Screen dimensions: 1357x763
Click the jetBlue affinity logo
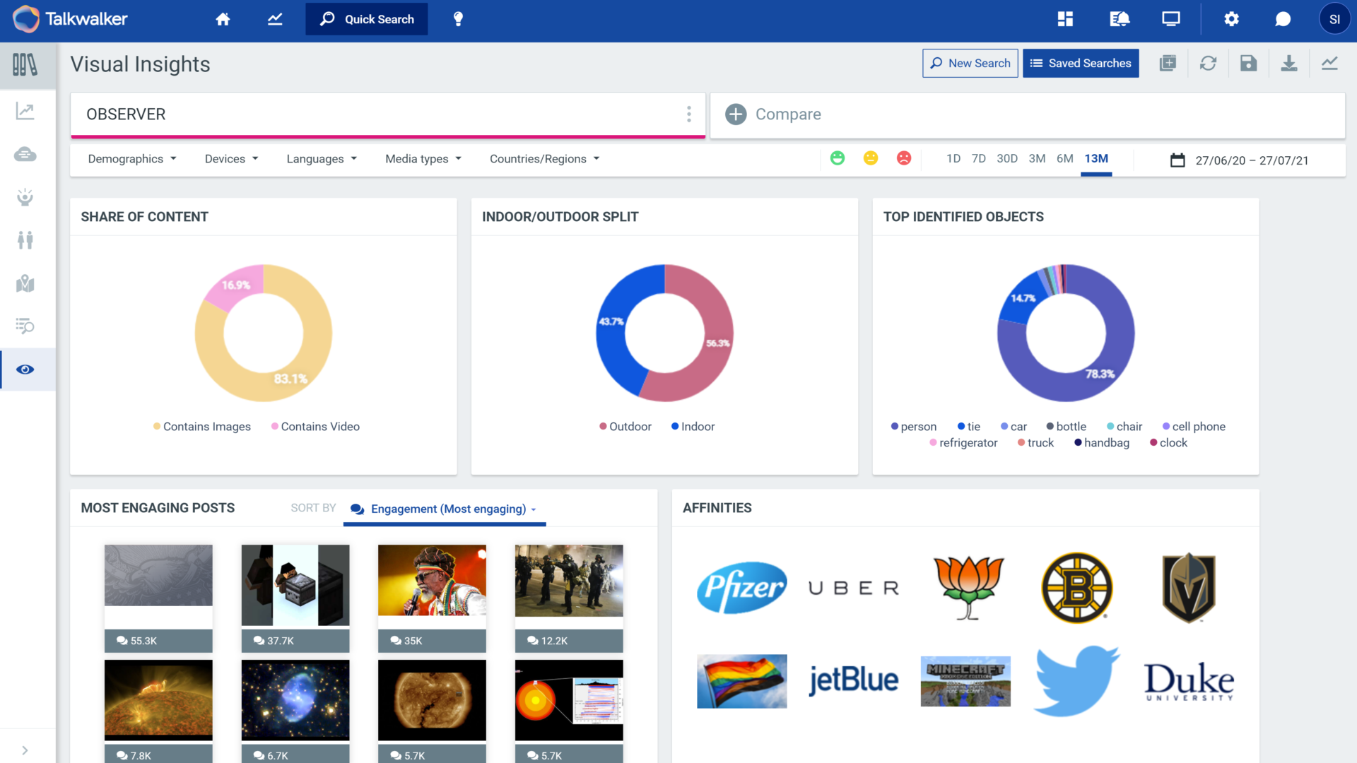click(x=853, y=680)
